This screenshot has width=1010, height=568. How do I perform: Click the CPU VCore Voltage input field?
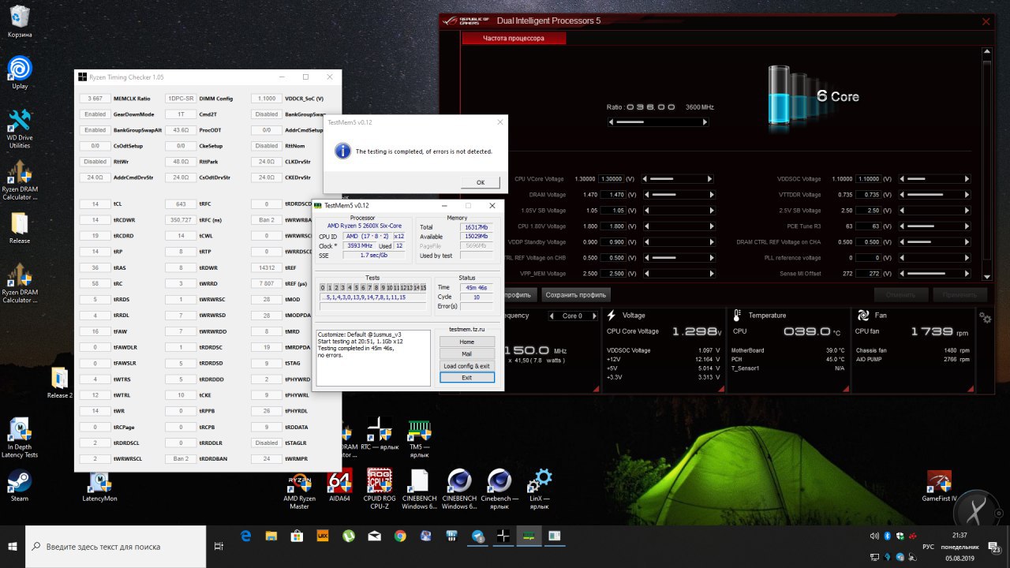coord(612,179)
